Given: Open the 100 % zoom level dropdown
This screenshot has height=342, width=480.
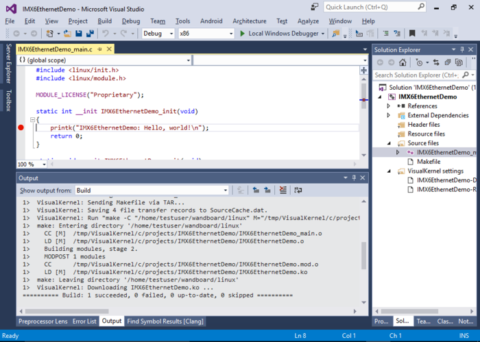Looking at the screenshot, I should tap(44, 164).
